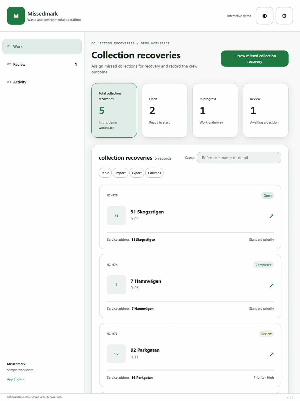The image size is (300, 401).
Task: Click Standard priority on MC-974 card
Action: (x=261, y=309)
